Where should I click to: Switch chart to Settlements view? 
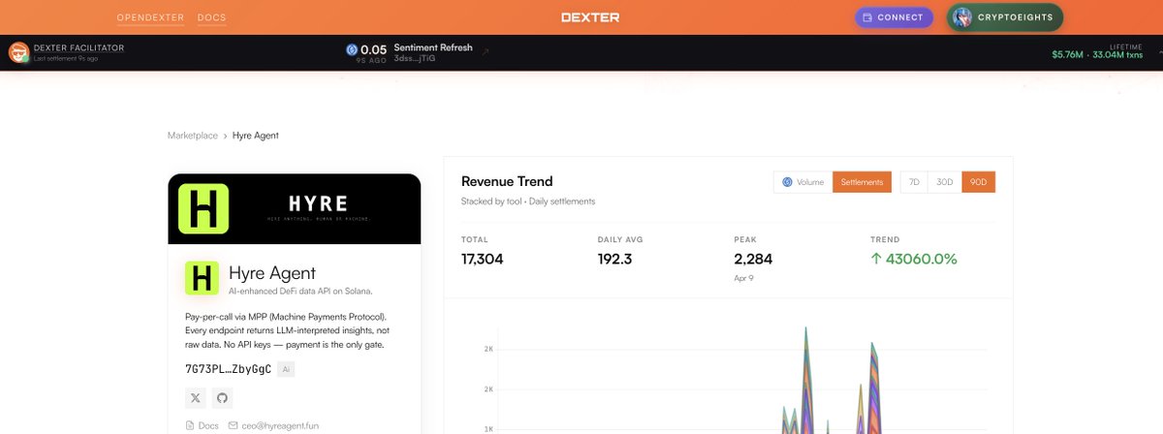(862, 182)
